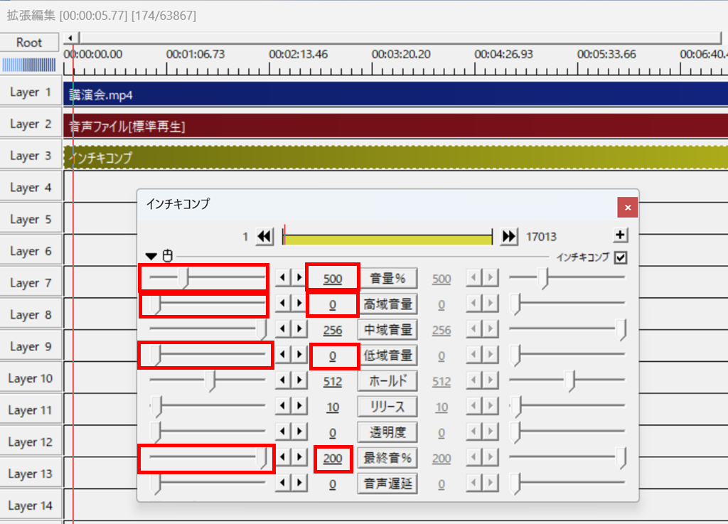
Task: Close the インチキコンプ settings dialog
Action: coord(627,208)
